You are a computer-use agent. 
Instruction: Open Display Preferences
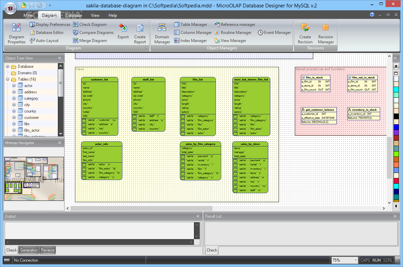pyautogui.click(x=50, y=25)
